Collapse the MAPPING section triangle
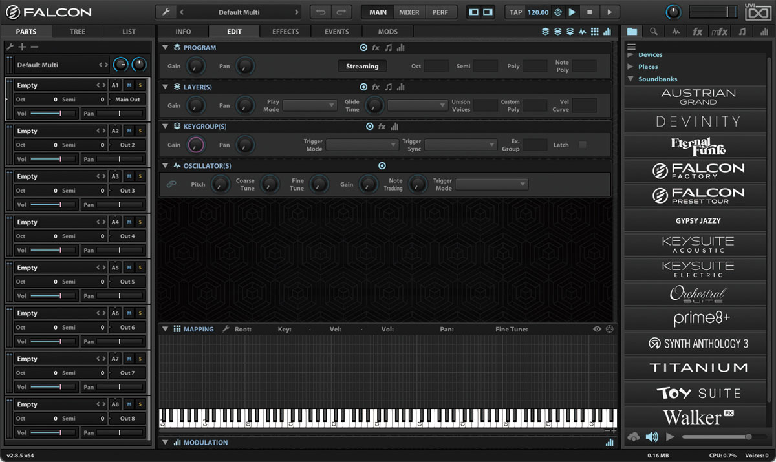 (x=166, y=329)
